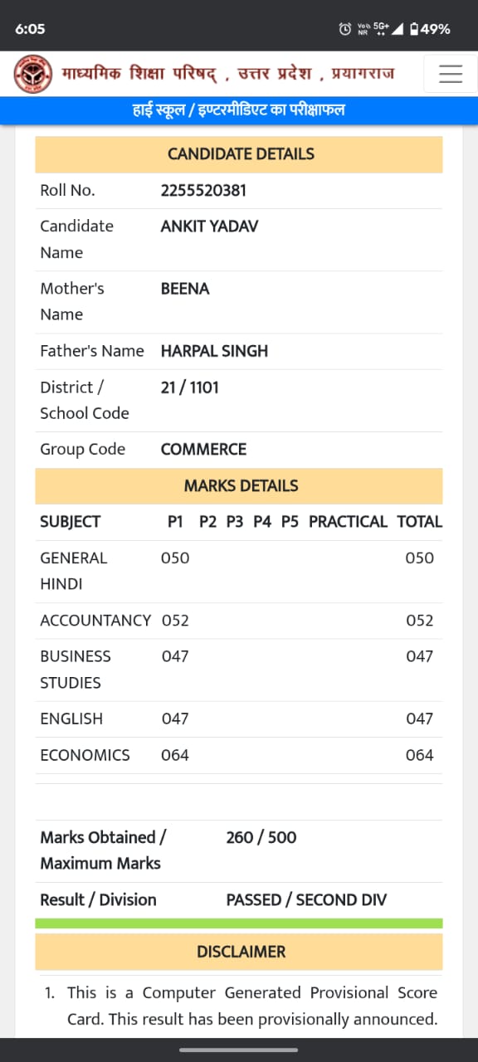Tap the clock showing 6:05

pyautogui.click(x=30, y=29)
